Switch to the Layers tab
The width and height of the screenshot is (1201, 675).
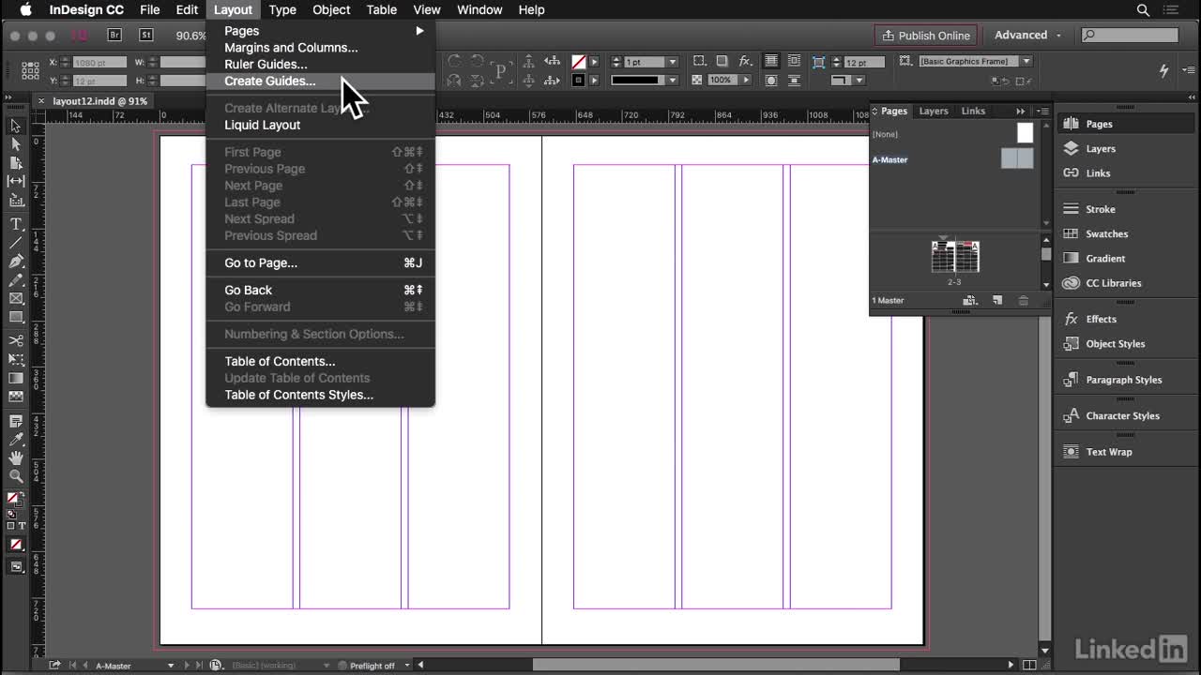coord(933,111)
